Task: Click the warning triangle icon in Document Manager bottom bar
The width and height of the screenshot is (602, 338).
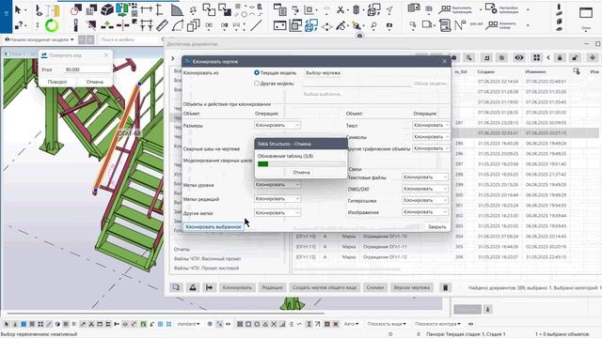Action: (193, 287)
